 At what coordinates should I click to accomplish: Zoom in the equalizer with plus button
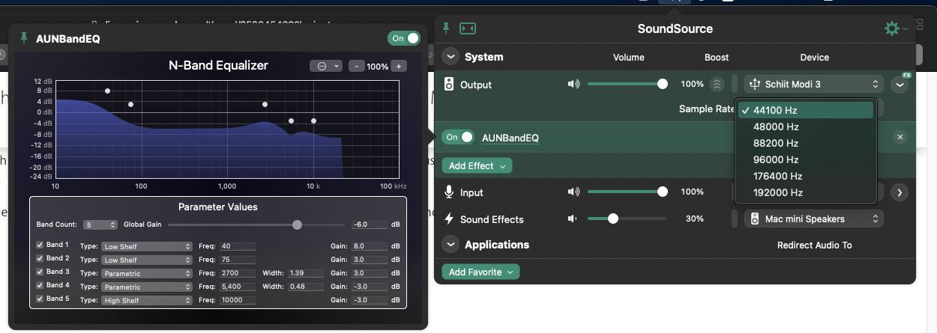(399, 66)
